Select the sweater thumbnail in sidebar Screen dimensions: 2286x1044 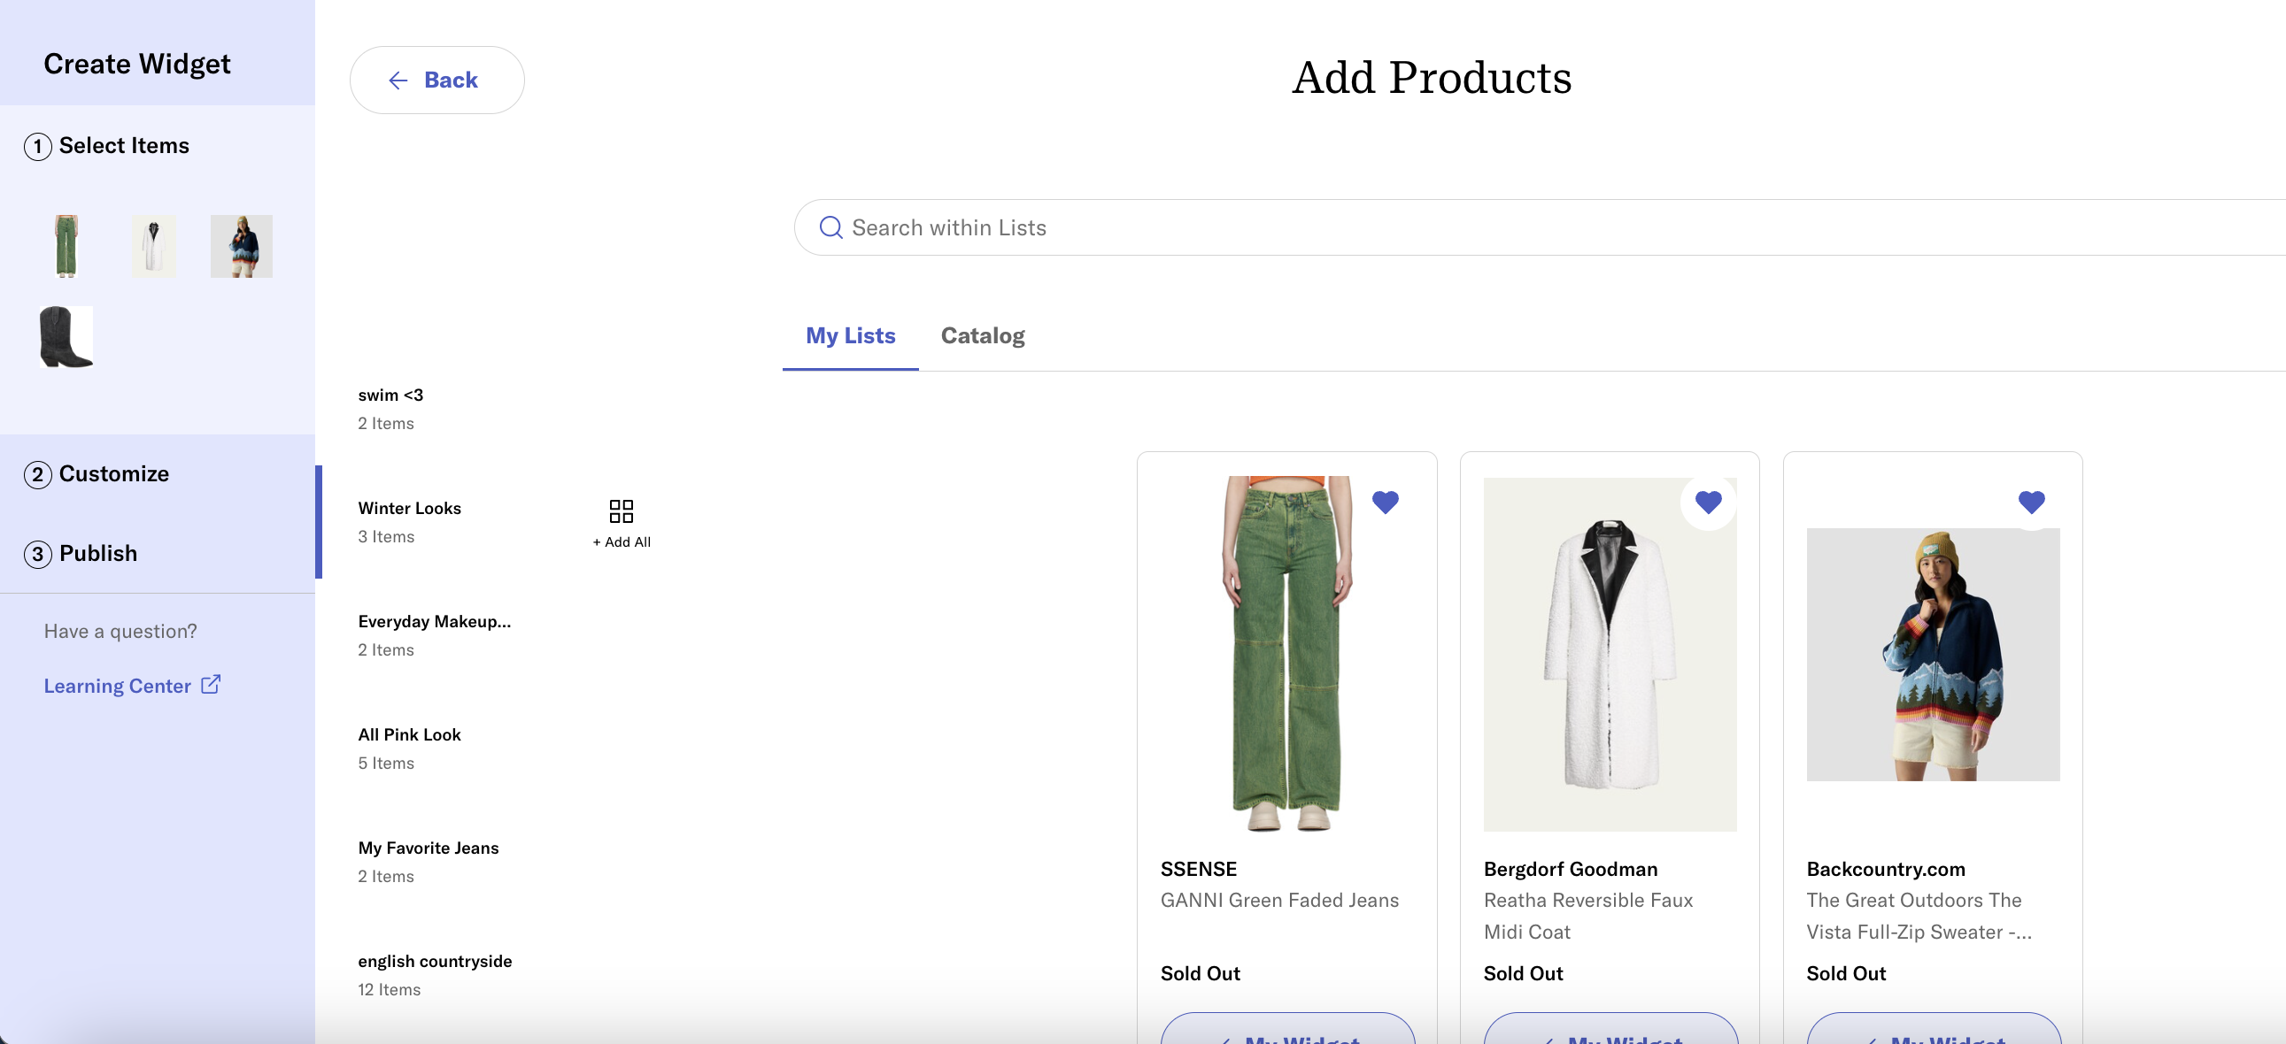click(x=242, y=246)
